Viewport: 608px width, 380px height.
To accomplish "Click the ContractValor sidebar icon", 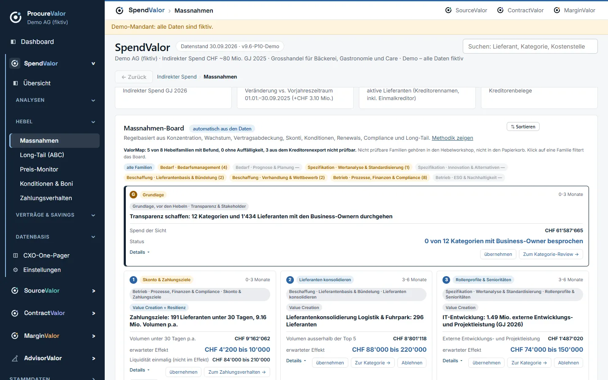I will click(x=15, y=313).
